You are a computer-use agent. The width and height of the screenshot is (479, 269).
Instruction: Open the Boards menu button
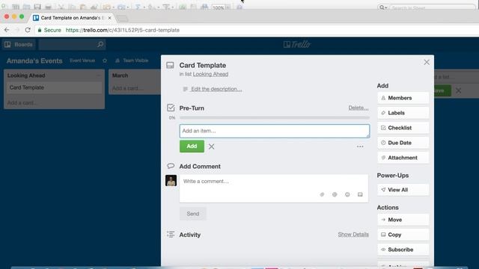19,45
